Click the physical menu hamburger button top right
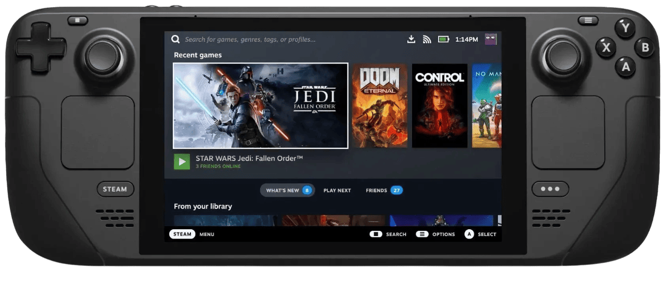This screenshot has width=666, height=285. [x=588, y=20]
